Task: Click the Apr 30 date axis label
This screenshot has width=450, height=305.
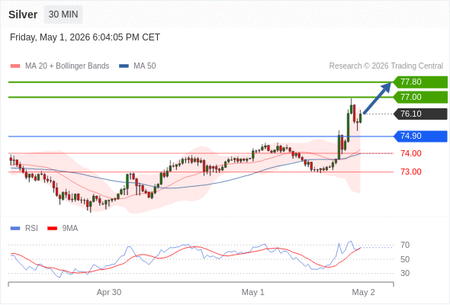Action: pyautogui.click(x=109, y=292)
